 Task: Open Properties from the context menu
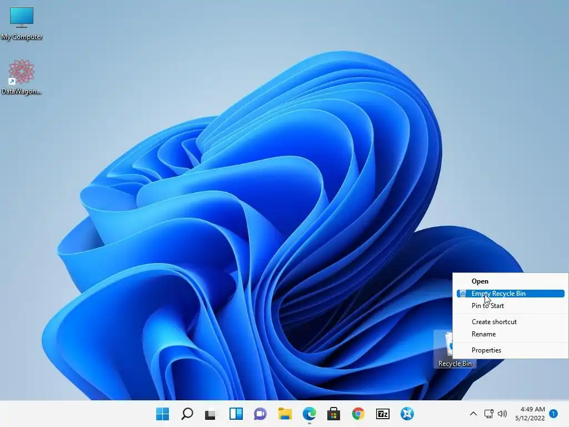tap(510, 350)
